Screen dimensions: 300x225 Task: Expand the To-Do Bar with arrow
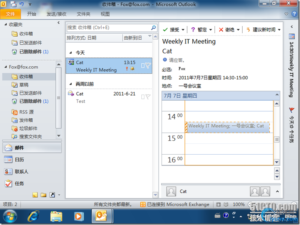[x=292, y=27]
